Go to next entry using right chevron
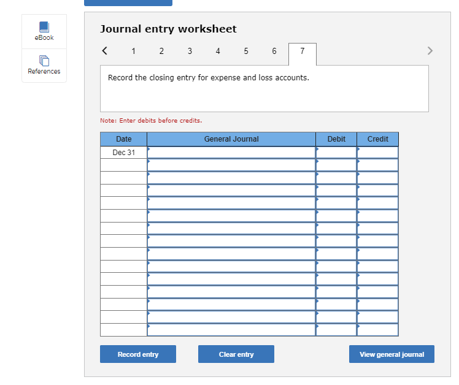This screenshot has width=459, height=385. click(x=430, y=51)
